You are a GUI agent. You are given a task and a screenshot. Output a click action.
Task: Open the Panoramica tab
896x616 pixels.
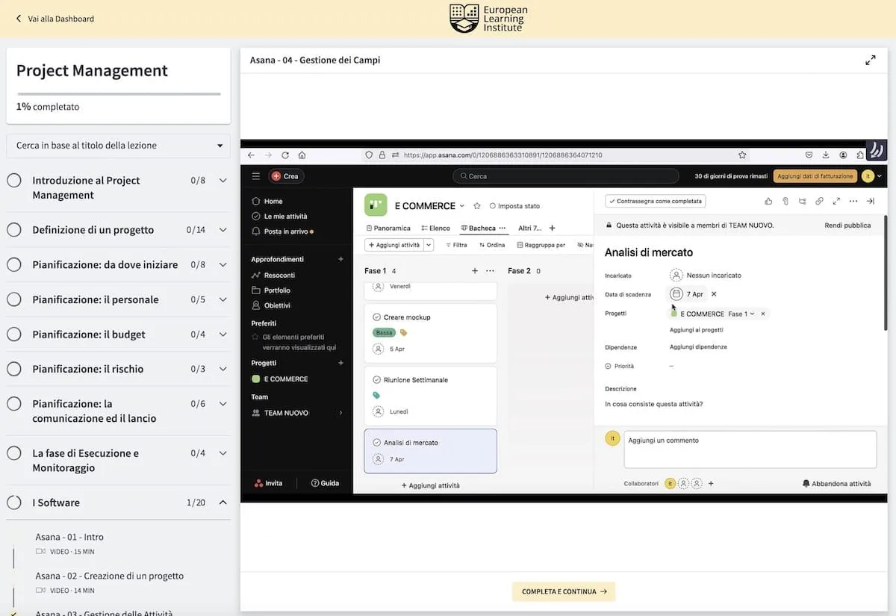388,228
